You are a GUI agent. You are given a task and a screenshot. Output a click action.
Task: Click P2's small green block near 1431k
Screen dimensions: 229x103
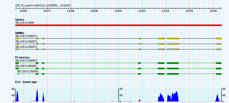(x=139, y=68)
